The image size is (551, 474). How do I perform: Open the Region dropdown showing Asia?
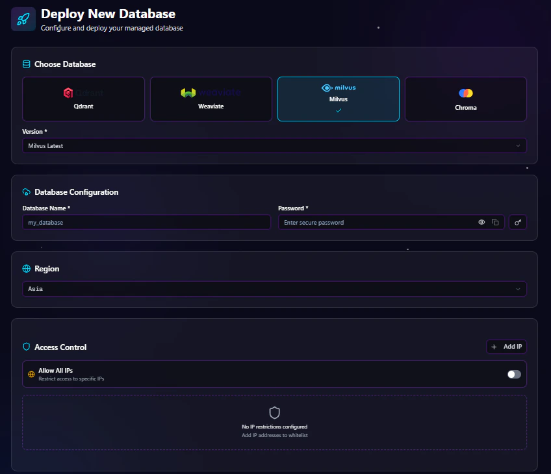tap(274, 288)
